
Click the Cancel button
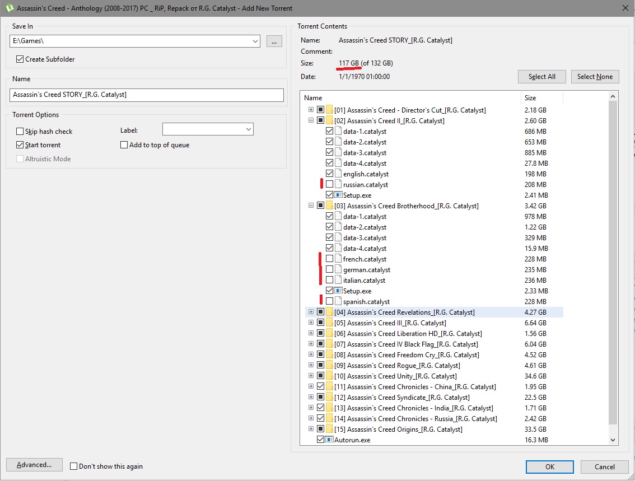coord(604,467)
